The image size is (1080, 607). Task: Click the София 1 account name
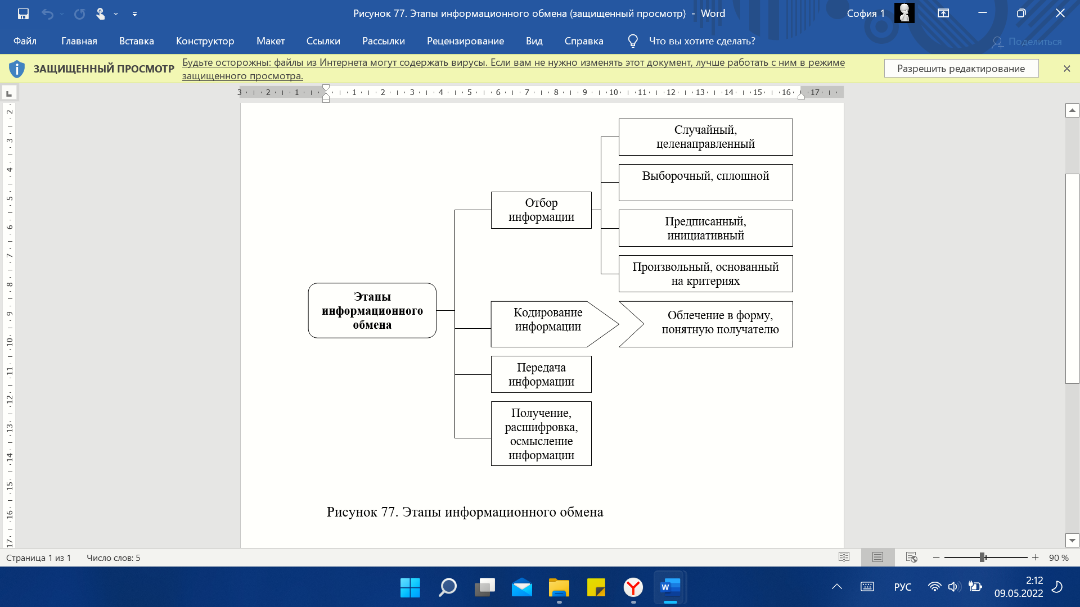866,13
